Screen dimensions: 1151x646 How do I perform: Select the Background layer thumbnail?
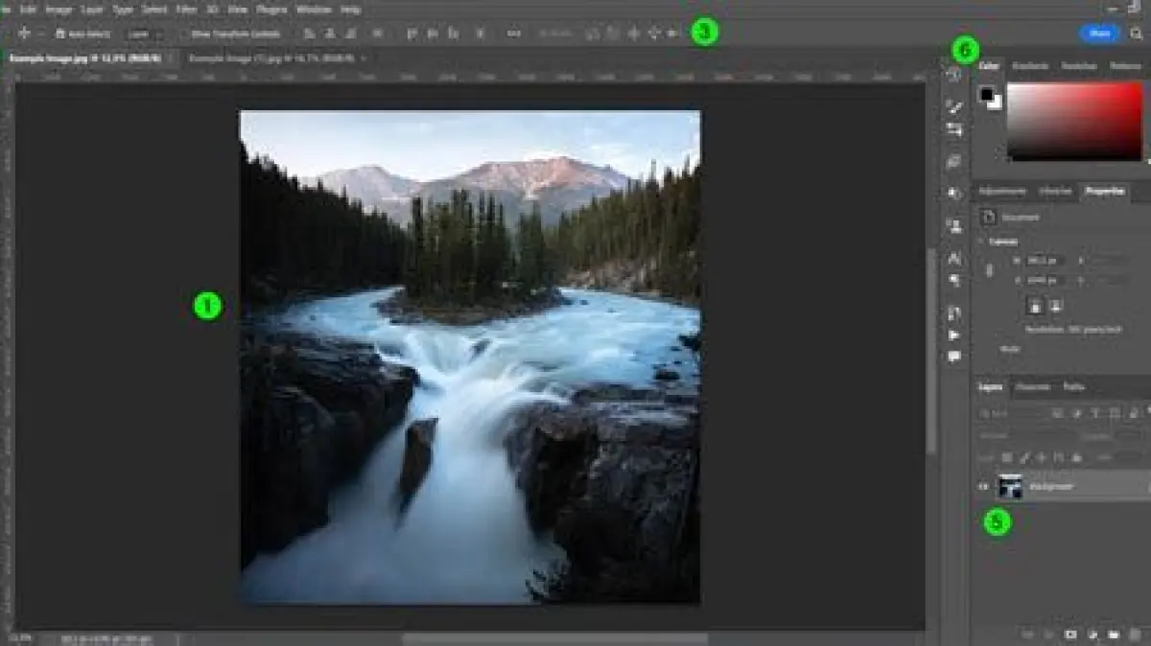tap(1010, 487)
